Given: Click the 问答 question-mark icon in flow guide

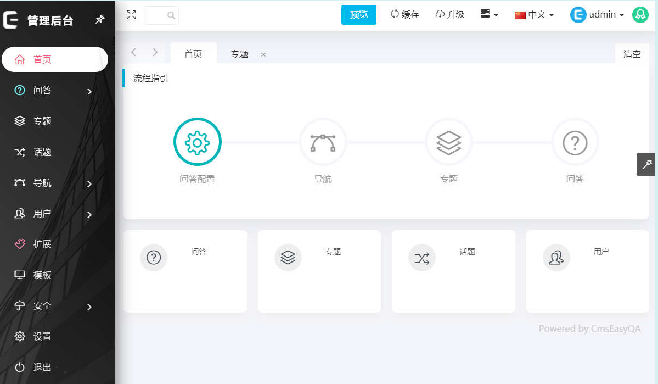Looking at the screenshot, I should pyautogui.click(x=575, y=142).
